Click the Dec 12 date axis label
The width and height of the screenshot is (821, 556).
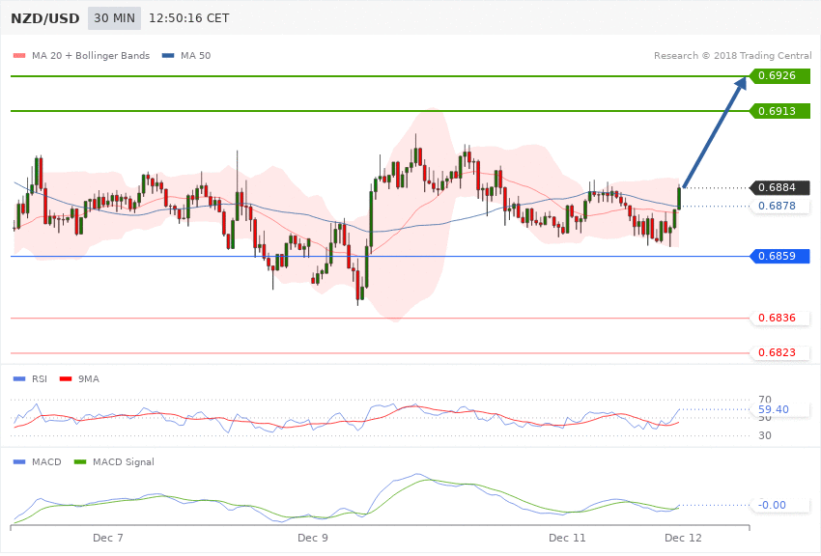coord(683,539)
